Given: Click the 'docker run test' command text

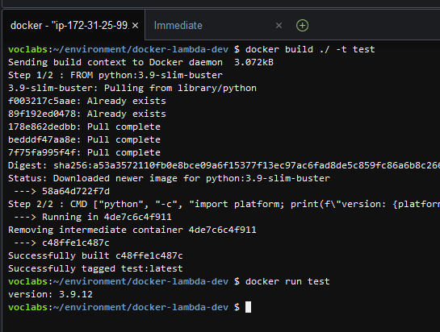Looking at the screenshot, I should point(287,281).
